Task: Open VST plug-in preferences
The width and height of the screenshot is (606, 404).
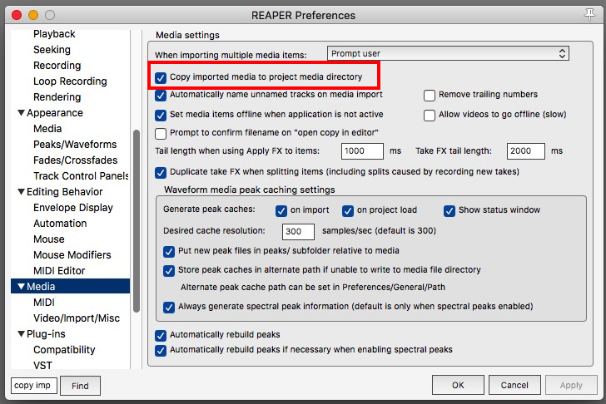Action: click(x=42, y=365)
